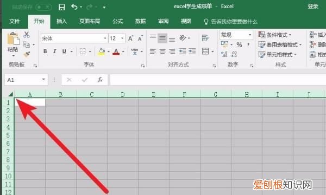
Task: Click the A1 Name Box field
Action: pyautogui.click(x=26, y=80)
